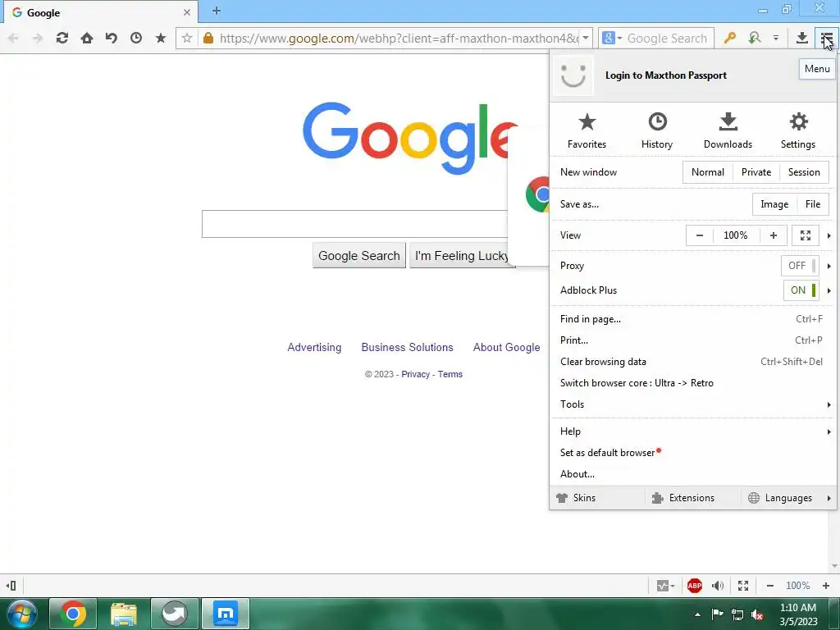Go to the Home page icon
This screenshot has width=840, height=630.
click(87, 38)
